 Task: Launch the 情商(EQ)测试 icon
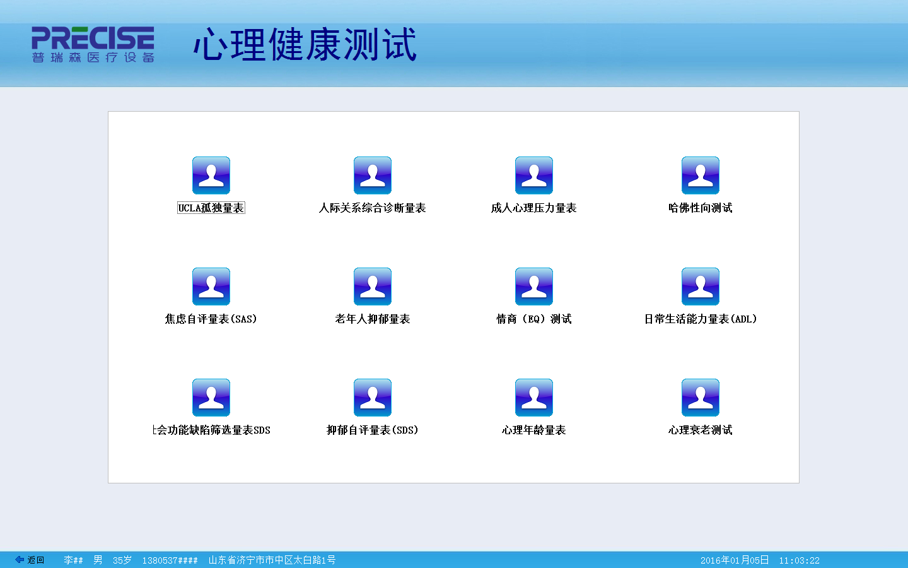point(533,287)
